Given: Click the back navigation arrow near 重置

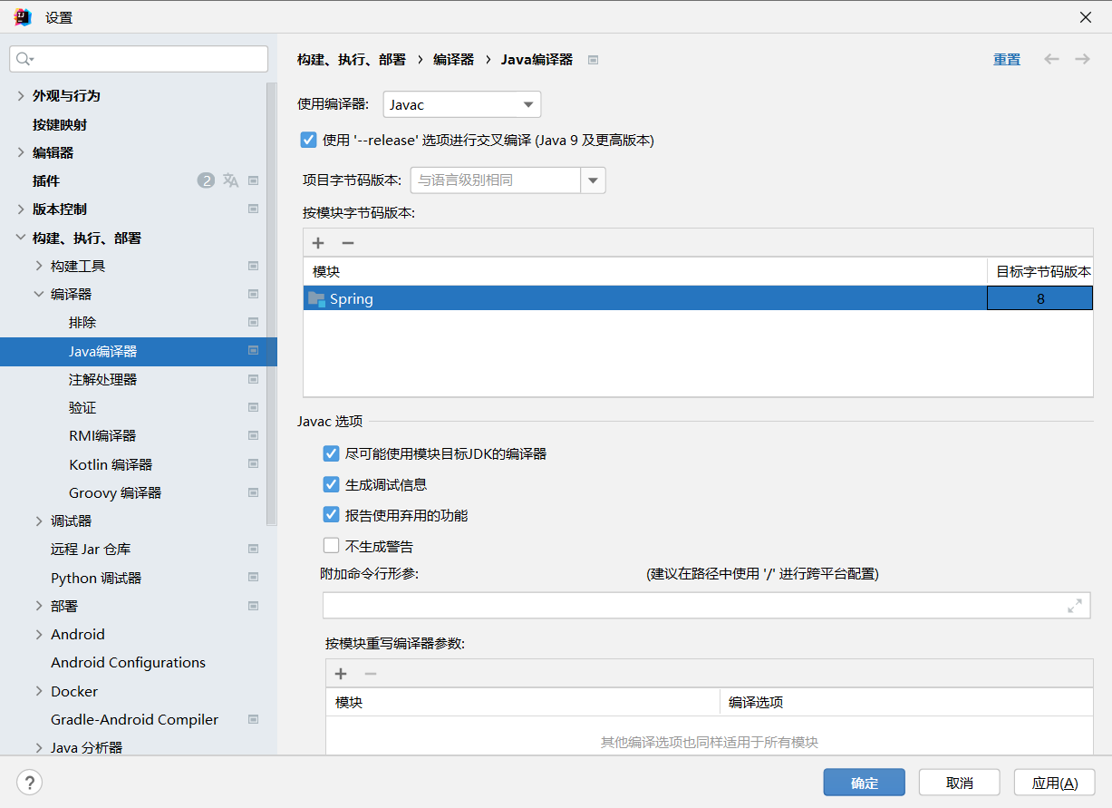Looking at the screenshot, I should pos(1051,59).
